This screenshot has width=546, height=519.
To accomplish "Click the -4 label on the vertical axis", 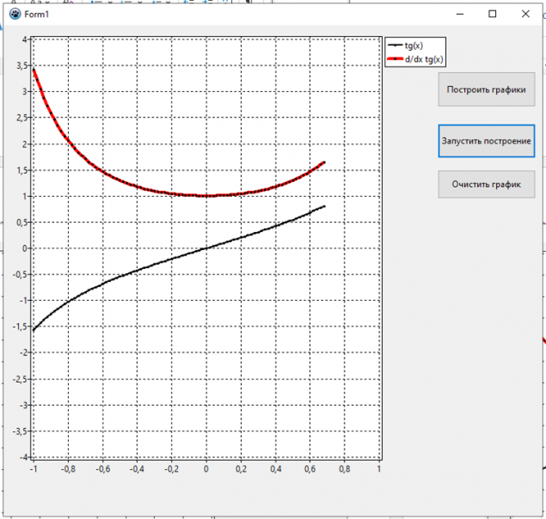I will point(23,457).
